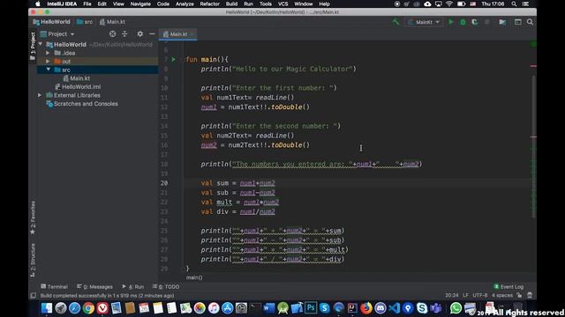This screenshot has width=565, height=317.
Task: Click the UTF-8 encoding widget
Action: (480, 295)
